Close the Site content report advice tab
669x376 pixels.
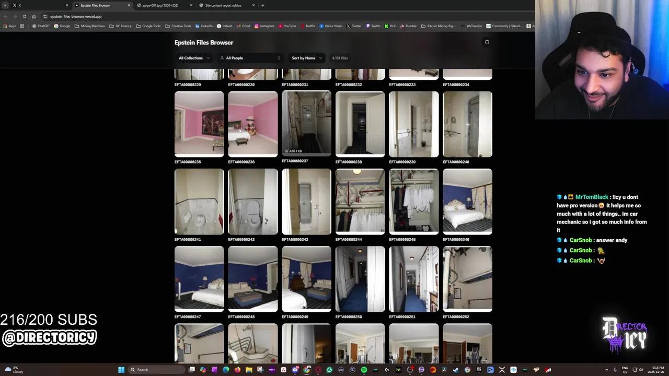point(253,5)
